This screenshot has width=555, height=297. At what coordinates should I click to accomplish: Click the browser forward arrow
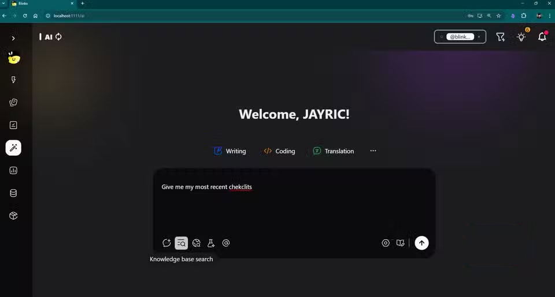[x=14, y=16]
